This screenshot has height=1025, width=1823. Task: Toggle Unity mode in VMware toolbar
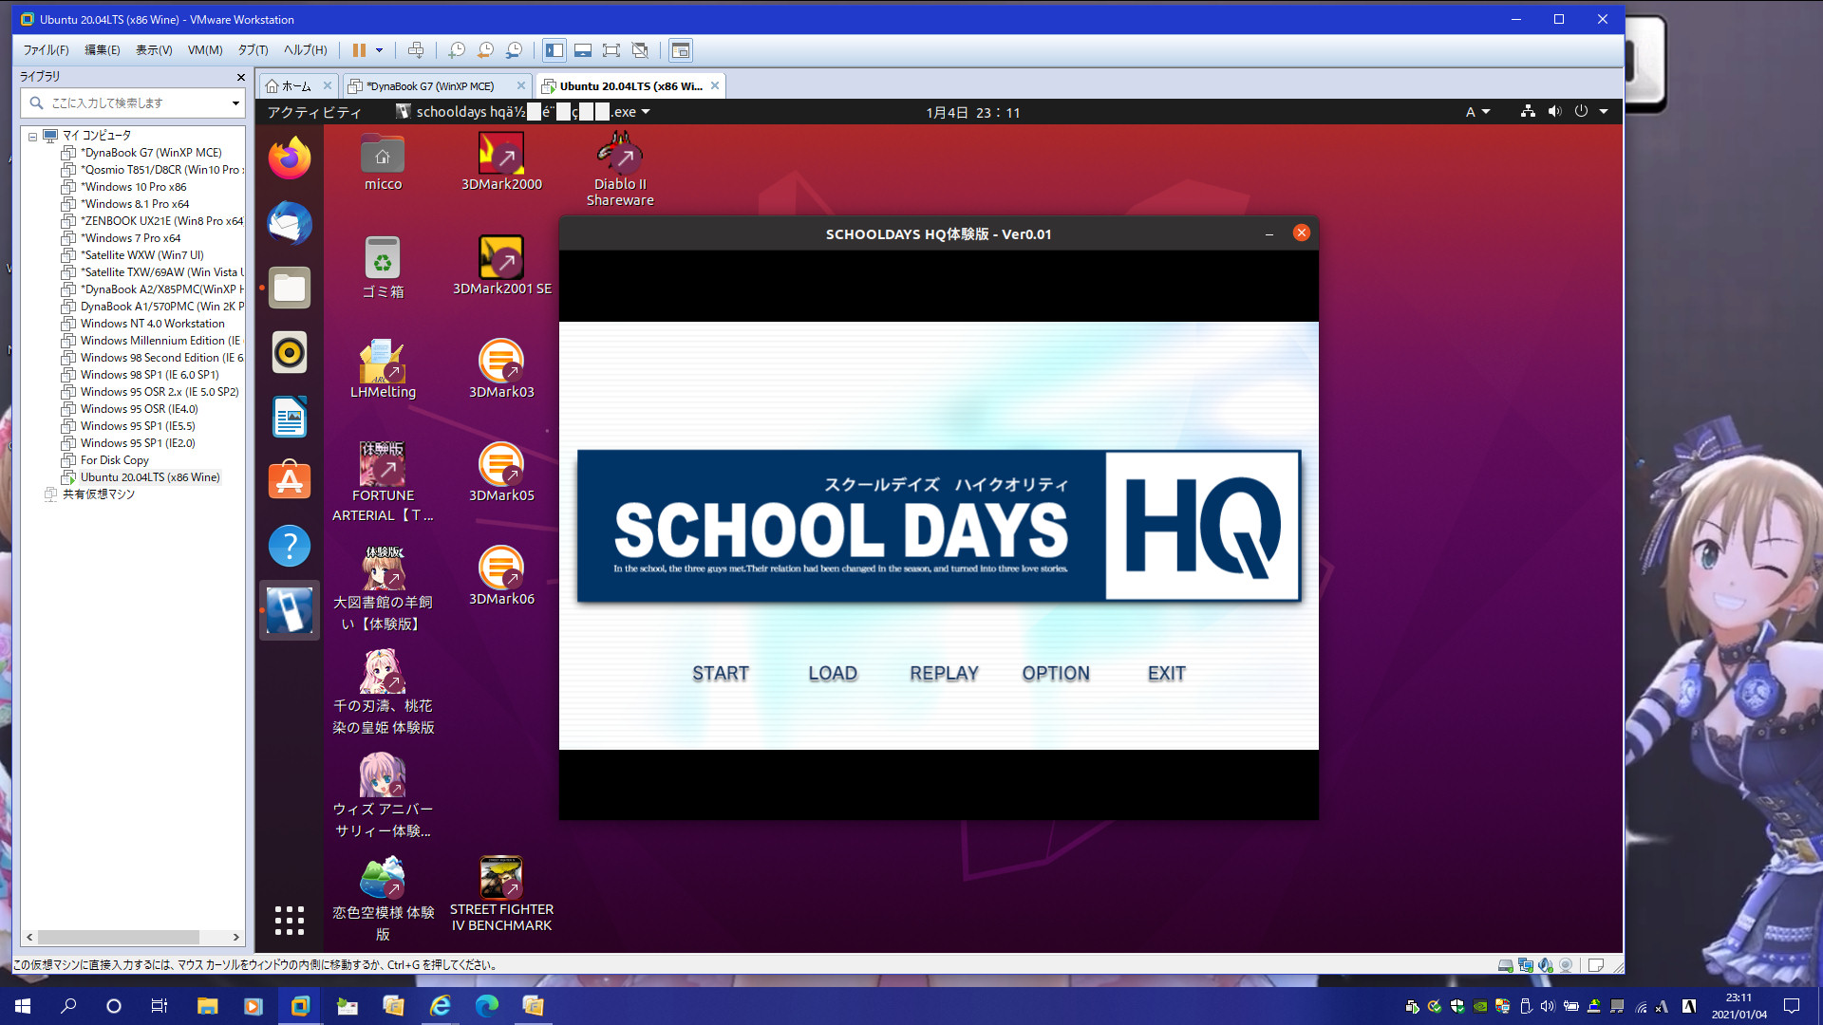tap(640, 50)
